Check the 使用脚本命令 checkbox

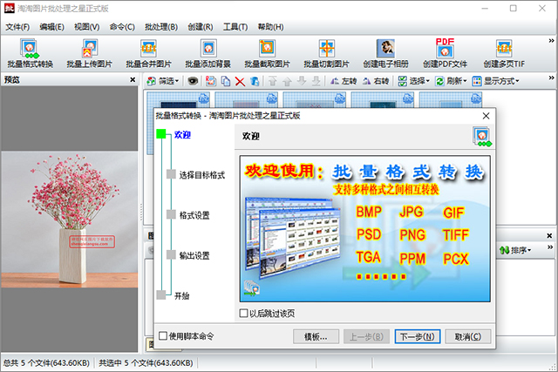tap(163, 336)
